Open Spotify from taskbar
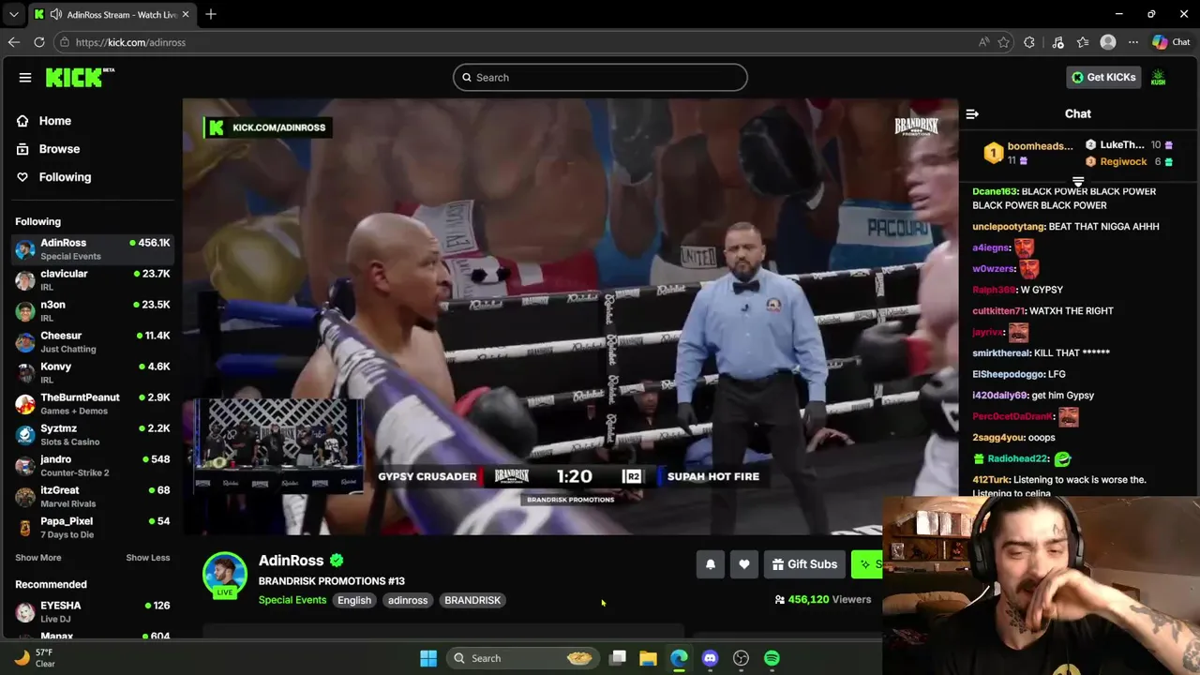The height and width of the screenshot is (675, 1200). click(772, 658)
